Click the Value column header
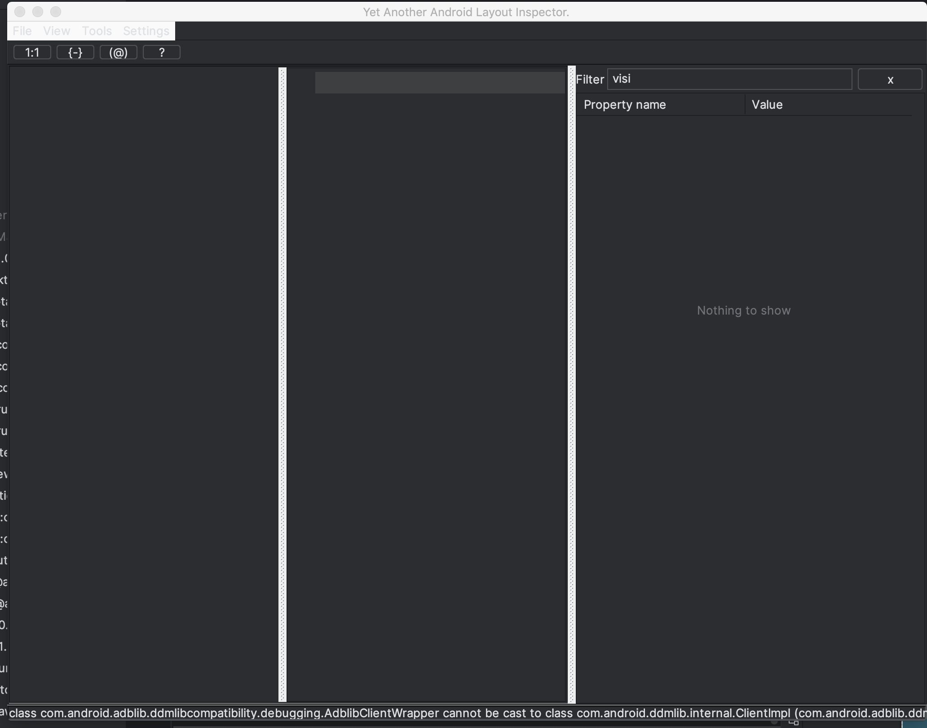Image resolution: width=927 pixels, height=728 pixels. 767,105
